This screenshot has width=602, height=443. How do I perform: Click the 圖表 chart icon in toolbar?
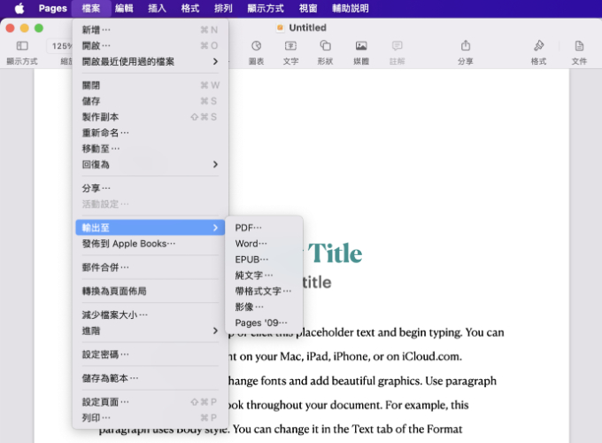tap(256, 46)
